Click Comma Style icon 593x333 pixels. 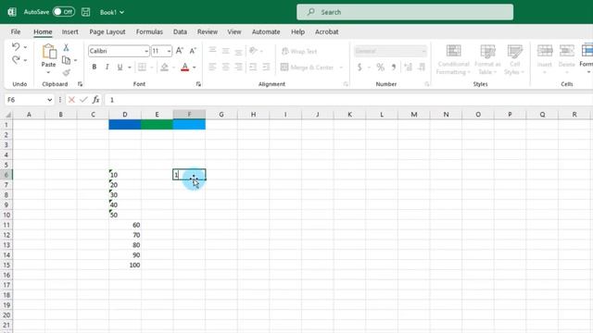(394, 68)
